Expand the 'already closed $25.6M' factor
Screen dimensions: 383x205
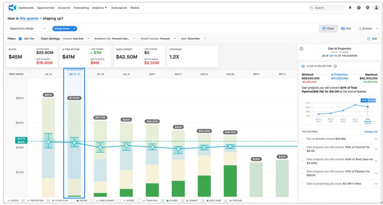(x=376, y=139)
